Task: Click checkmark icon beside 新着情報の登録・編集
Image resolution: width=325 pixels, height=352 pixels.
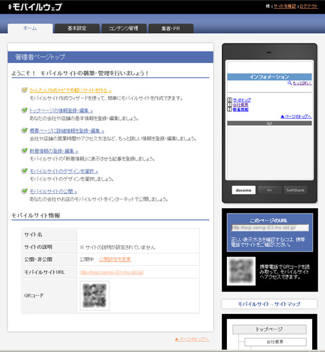Action: pos(24,151)
